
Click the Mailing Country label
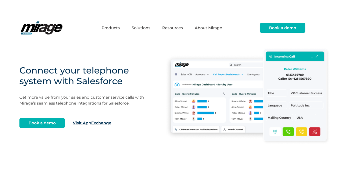coord(279,118)
